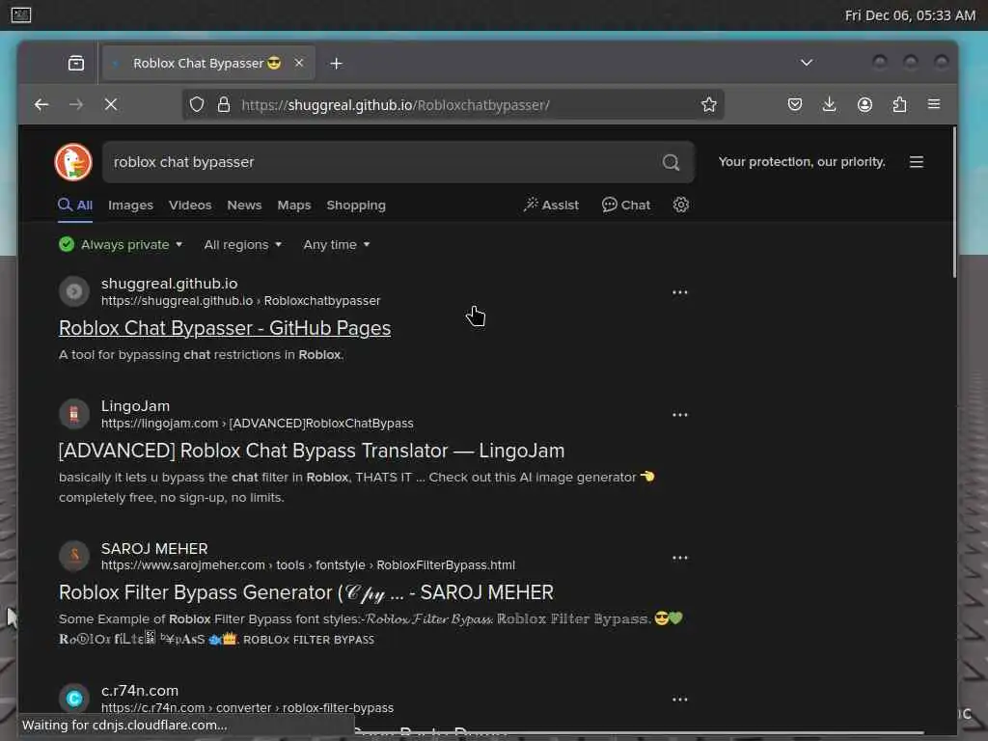This screenshot has height=741, width=988.
Task: Click the LingoJam site favicon
Action: coord(74,414)
